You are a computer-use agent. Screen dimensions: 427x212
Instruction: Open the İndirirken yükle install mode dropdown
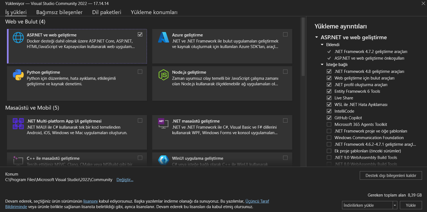[x=370, y=205]
